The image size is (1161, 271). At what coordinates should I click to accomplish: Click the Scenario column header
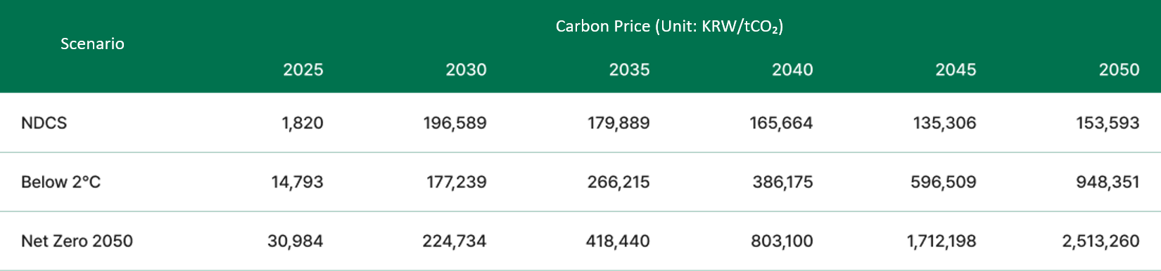point(92,44)
